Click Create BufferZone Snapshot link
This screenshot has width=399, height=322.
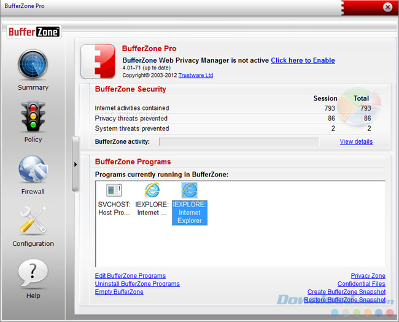pos(346,292)
